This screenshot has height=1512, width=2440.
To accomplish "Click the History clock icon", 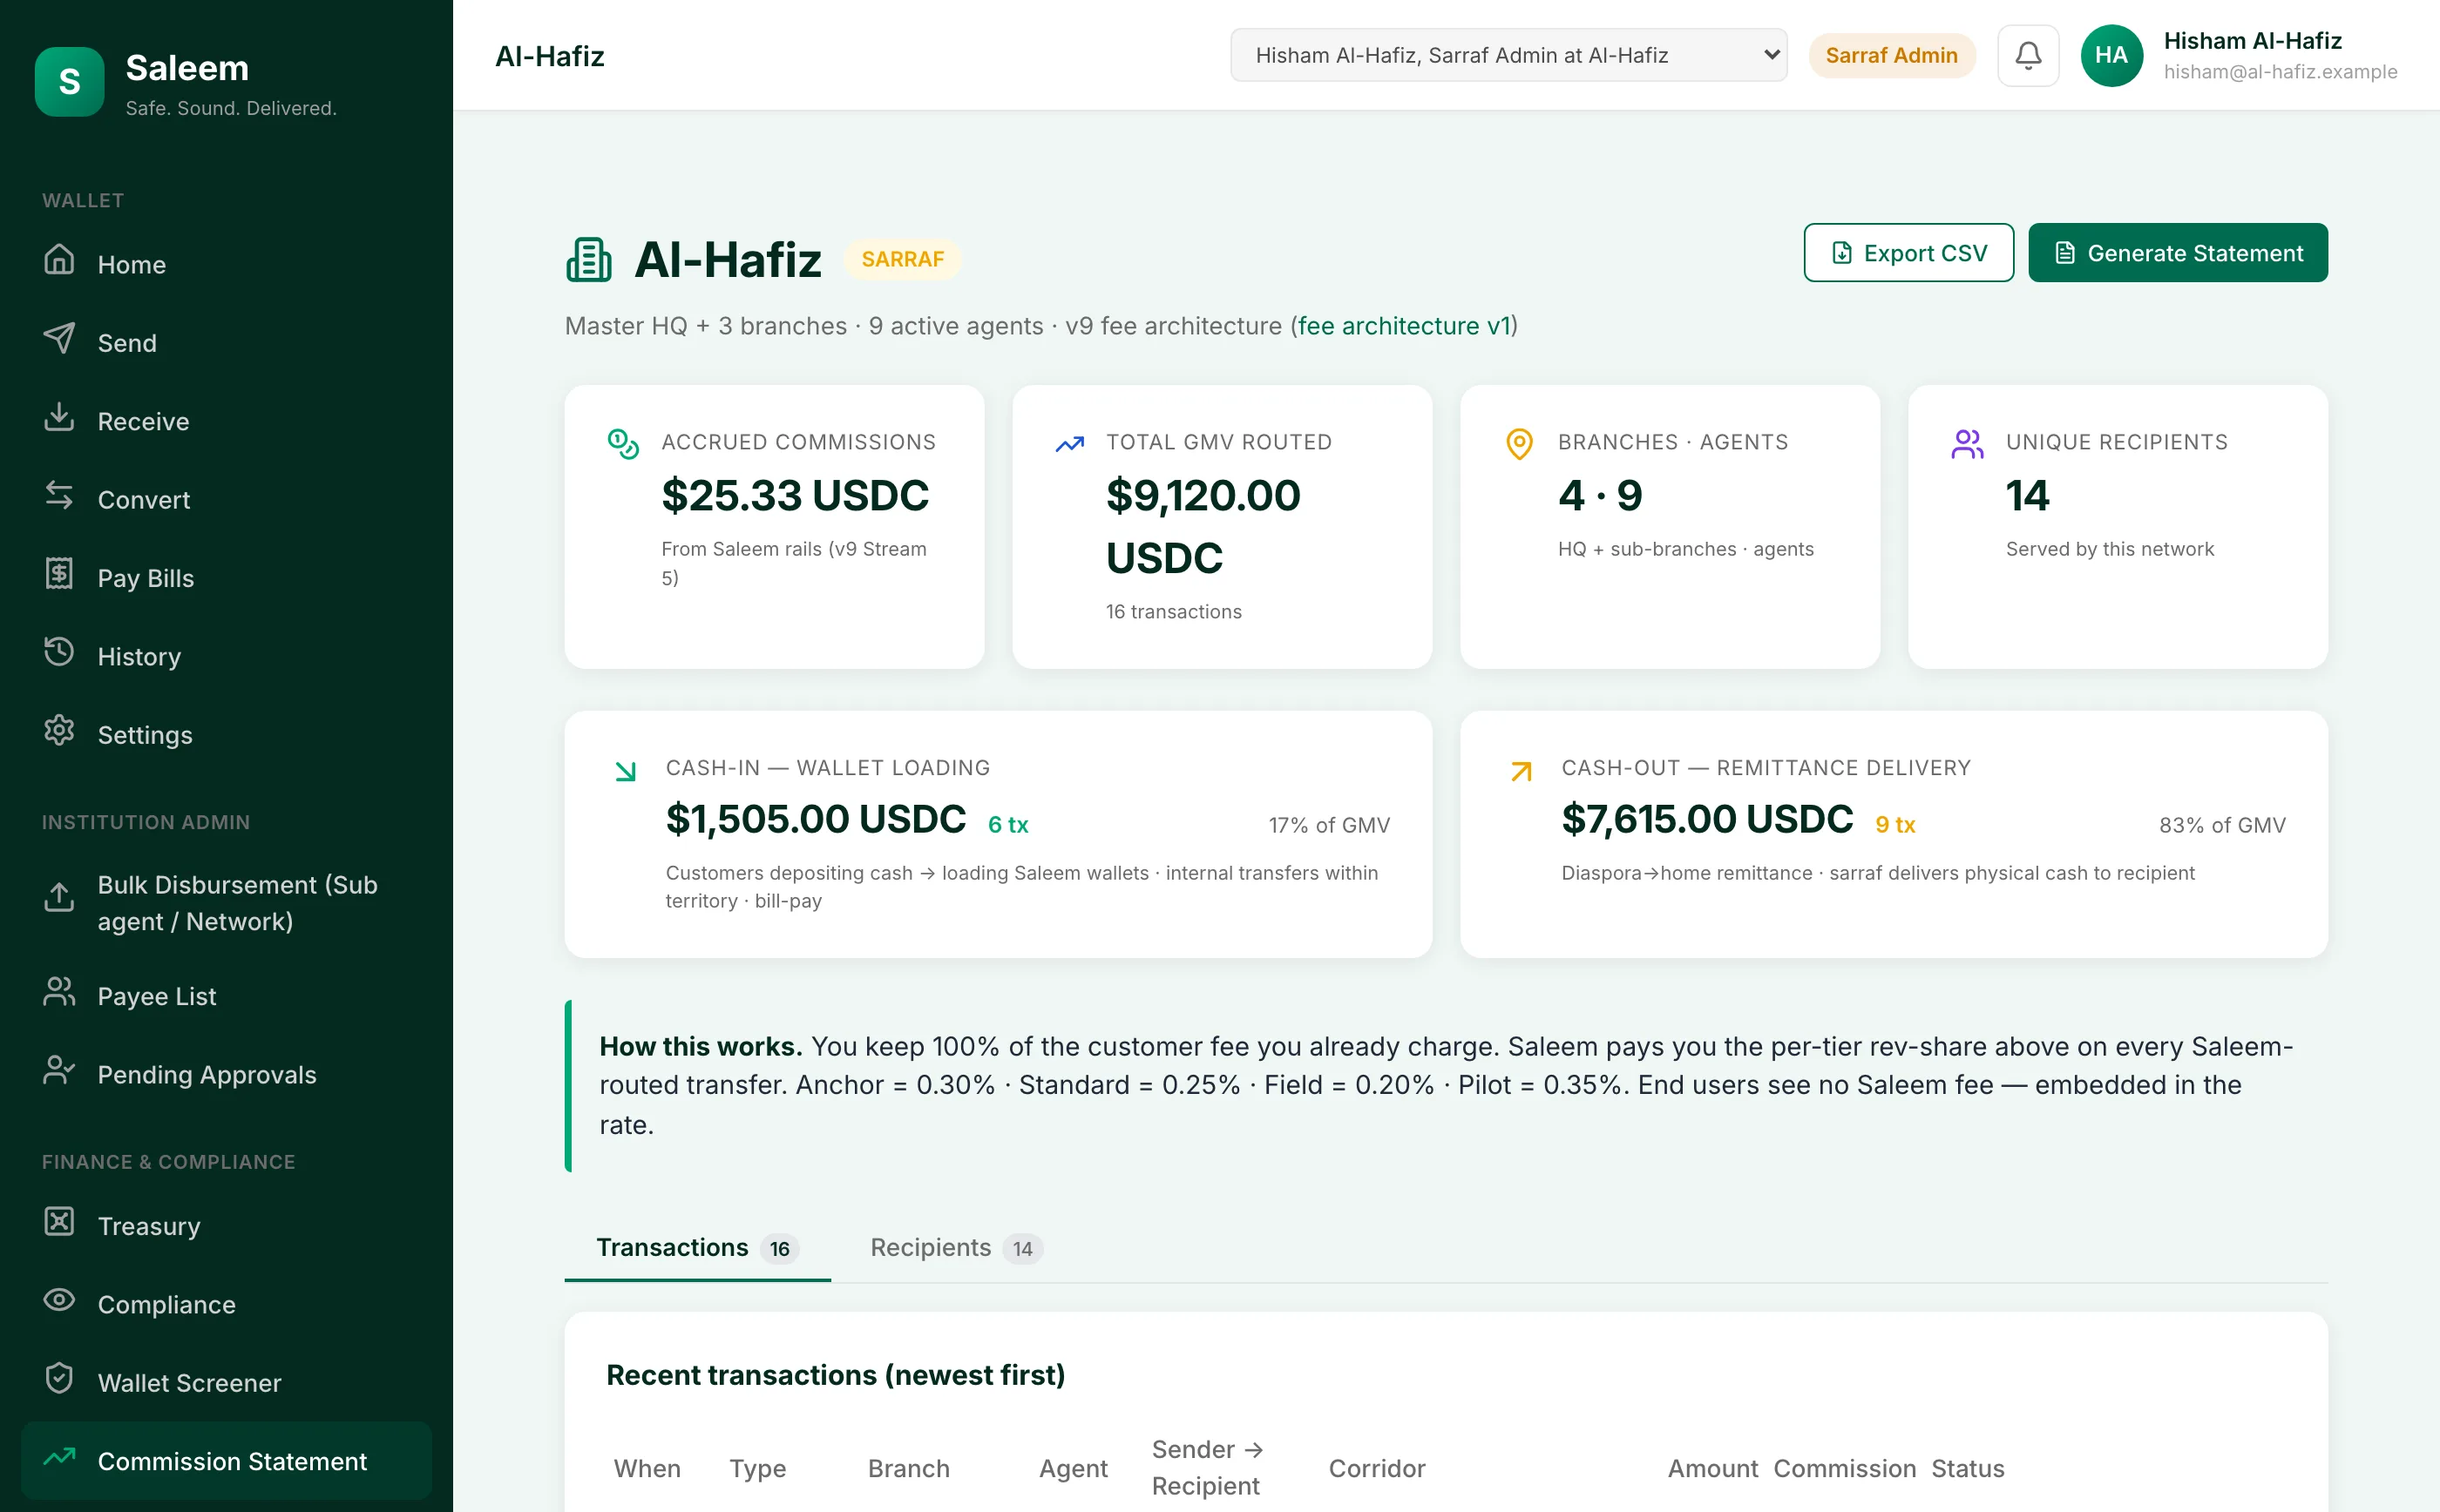I will click(x=59, y=652).
